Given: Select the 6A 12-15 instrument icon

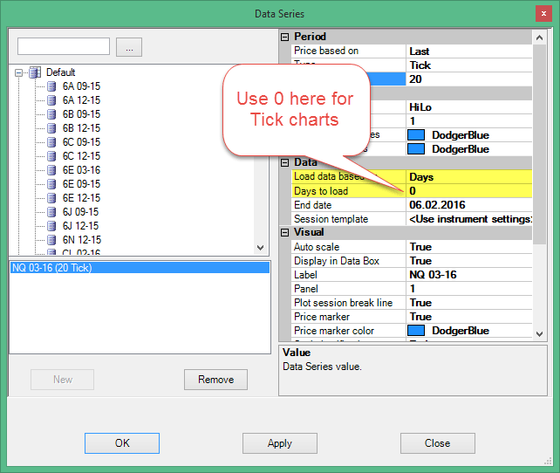Looking at the screenshot, I should (51, 100).
